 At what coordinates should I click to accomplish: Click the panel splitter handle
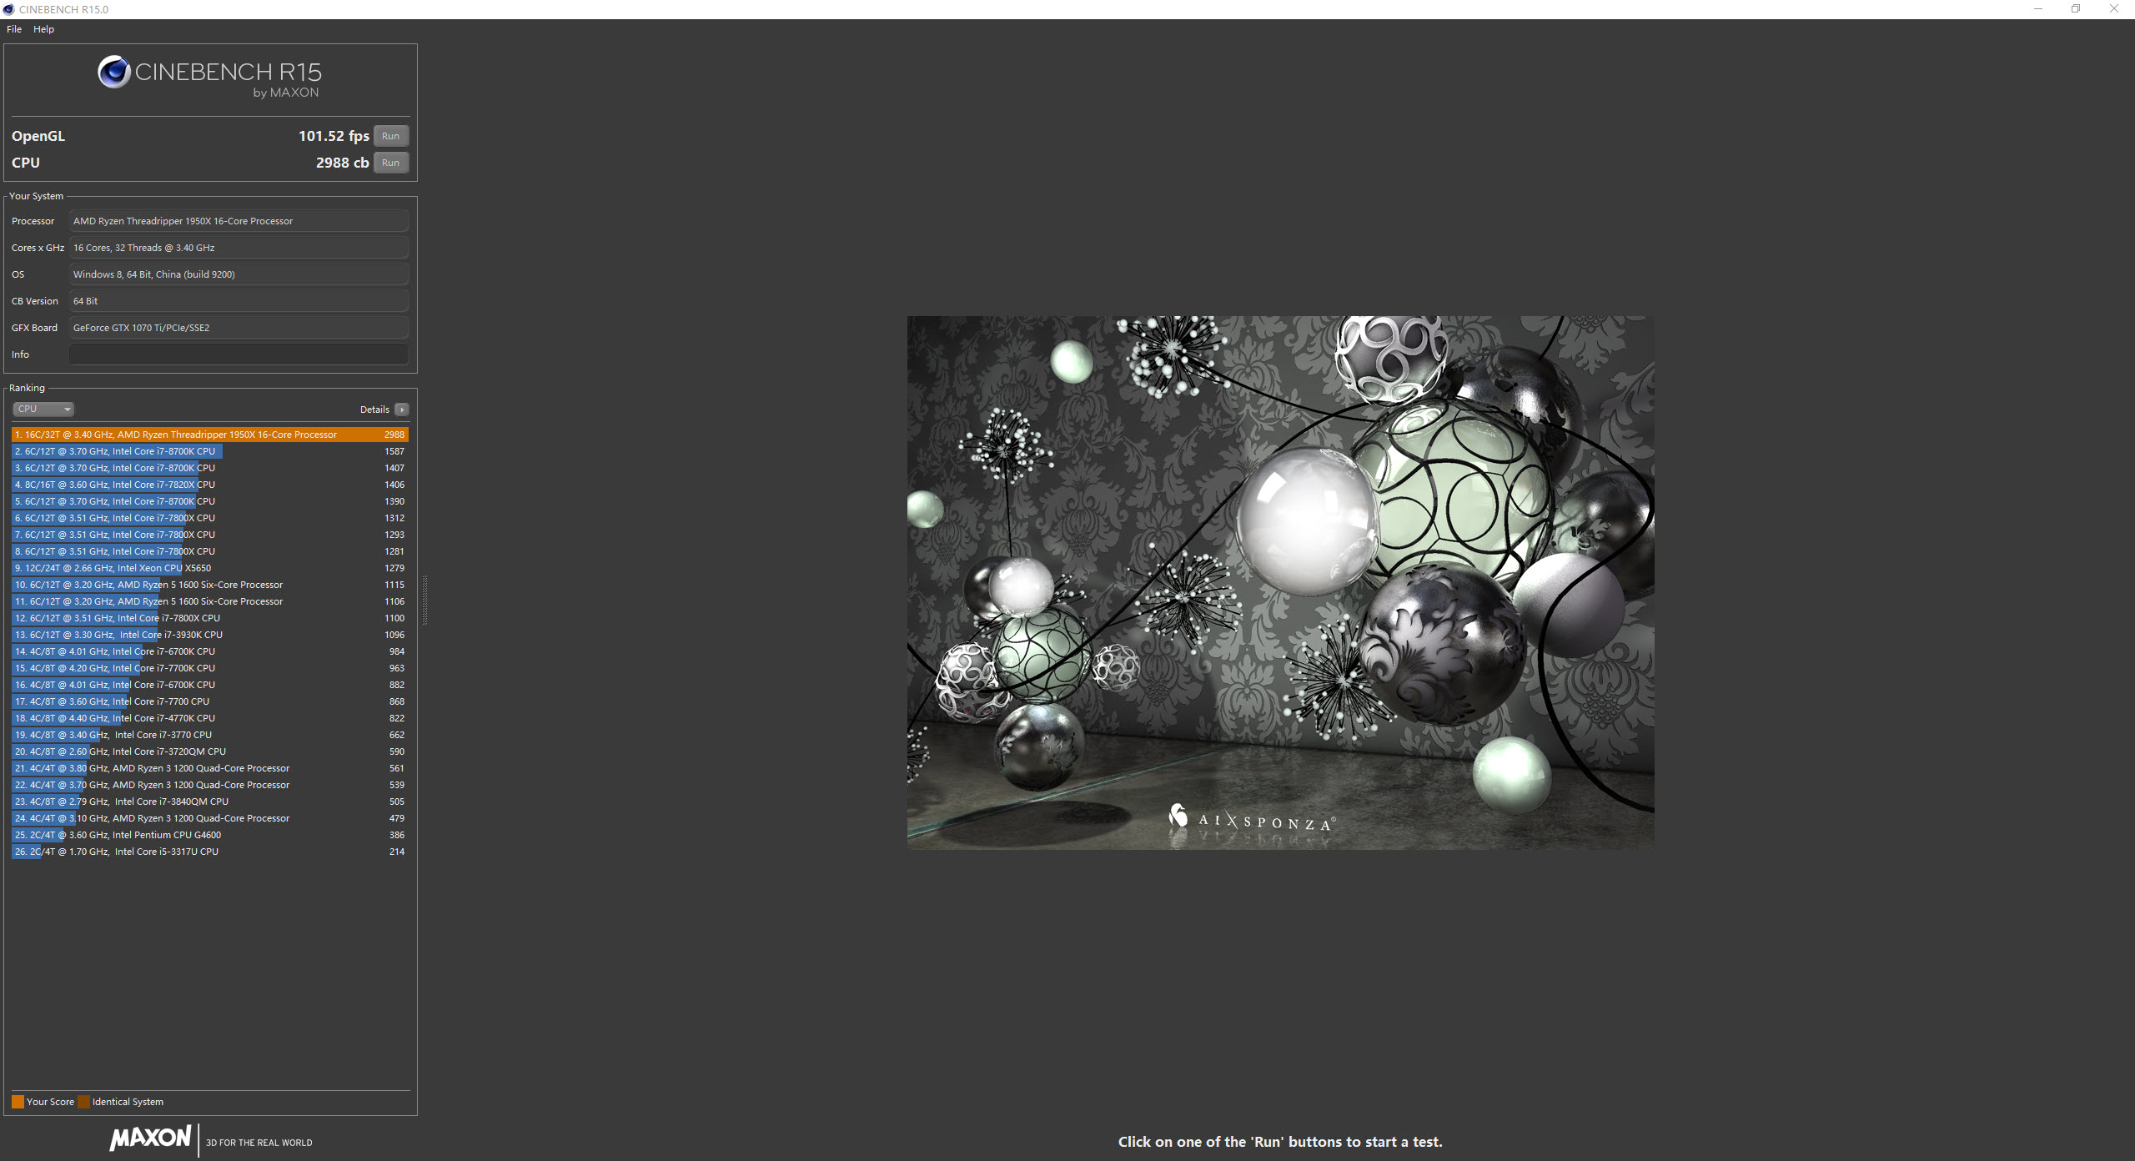424,599
